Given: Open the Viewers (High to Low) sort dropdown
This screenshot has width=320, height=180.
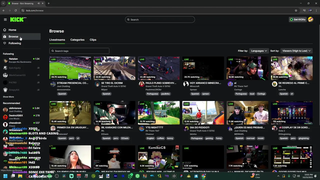Looking at the screenshot, I should coord(296,51).
